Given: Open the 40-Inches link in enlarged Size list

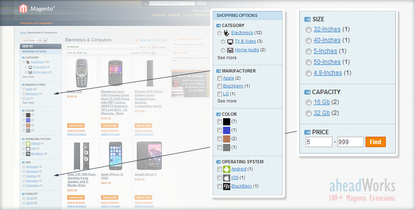Looking at the screenshot, I should [327, 40].
